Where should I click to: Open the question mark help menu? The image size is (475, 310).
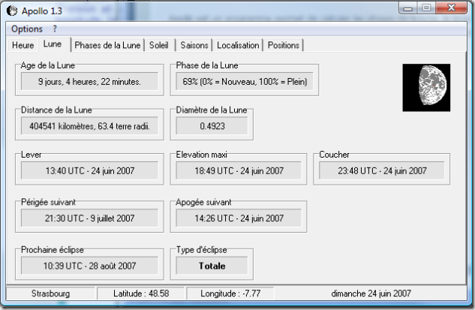pos(55,29)
